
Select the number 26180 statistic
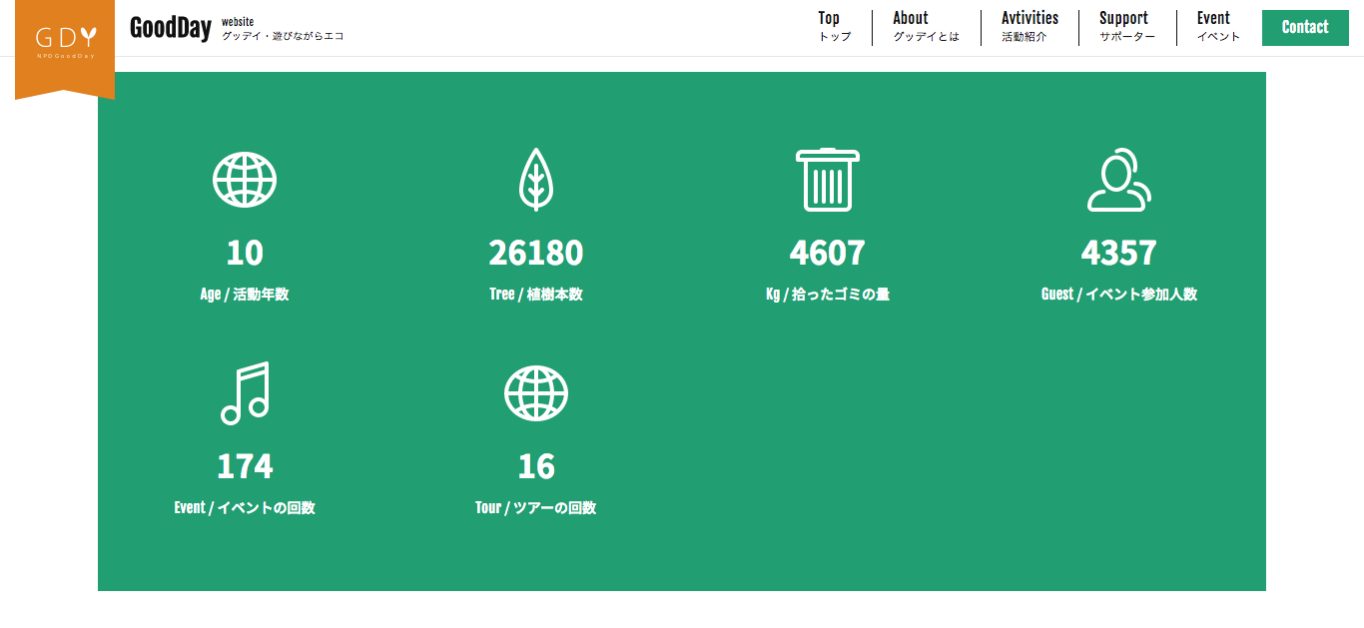pos(536,253)
